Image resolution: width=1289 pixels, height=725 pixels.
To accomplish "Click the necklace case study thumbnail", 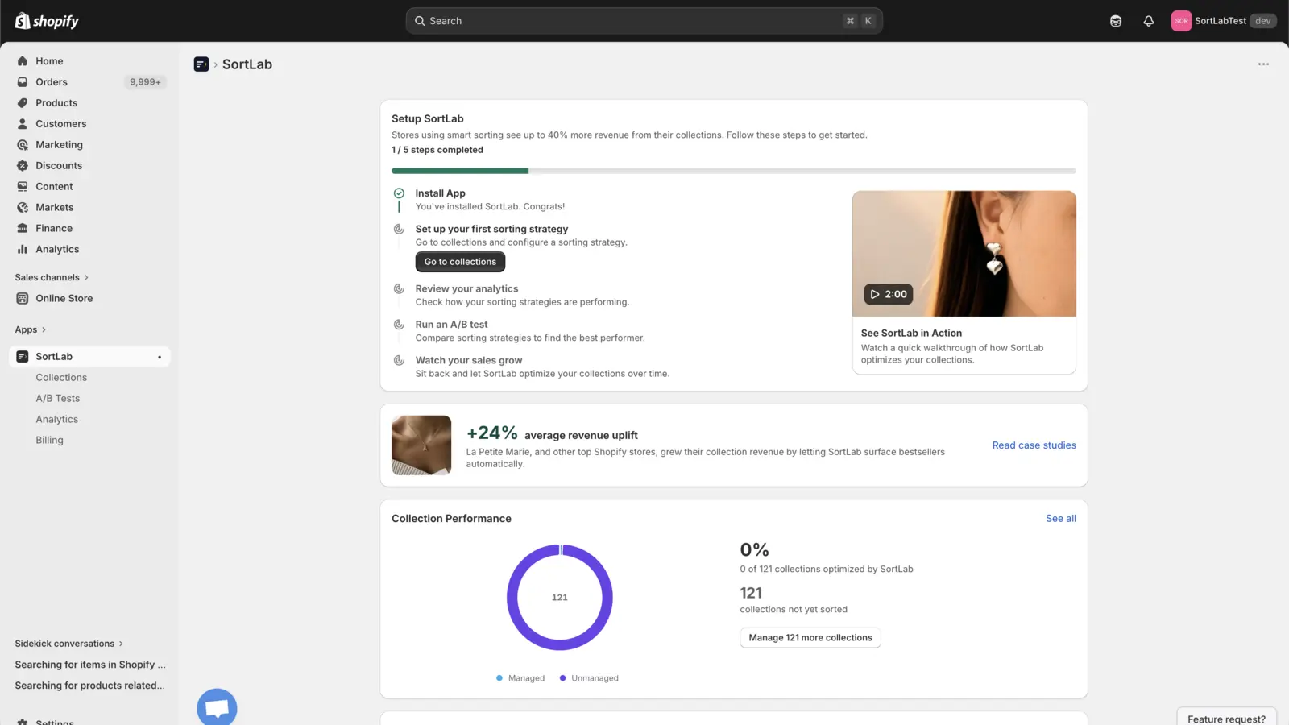I will (x=421, y=445).
